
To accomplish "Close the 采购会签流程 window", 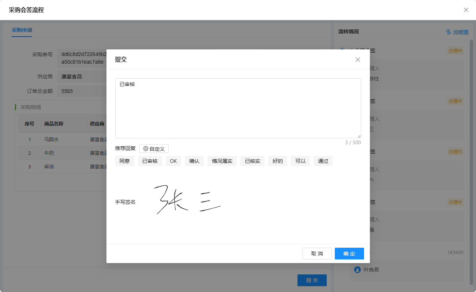I will tap(466, 10).
